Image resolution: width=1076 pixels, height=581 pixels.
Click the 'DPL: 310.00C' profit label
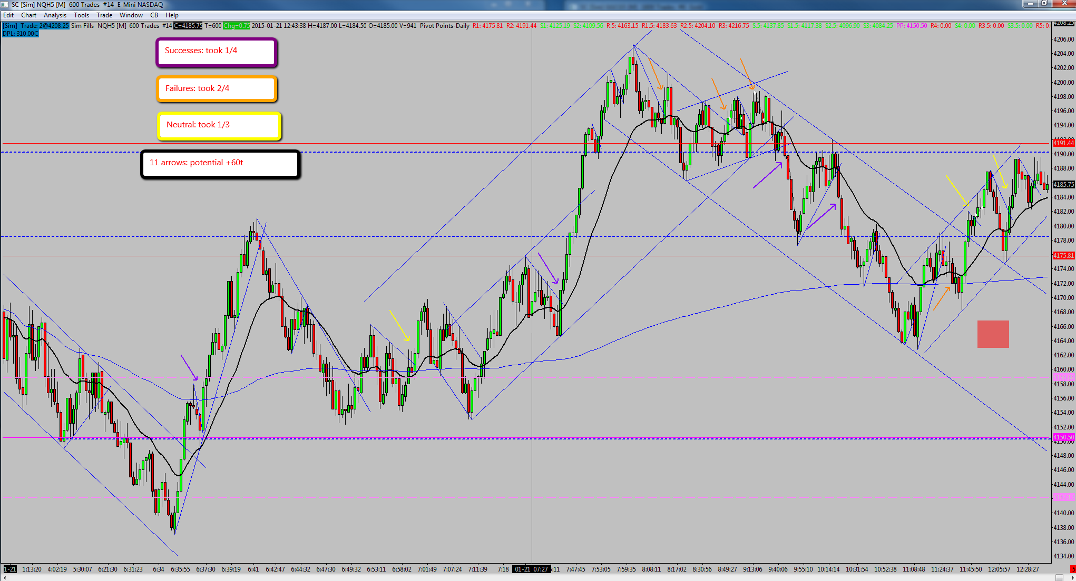(x=21, y=33)
